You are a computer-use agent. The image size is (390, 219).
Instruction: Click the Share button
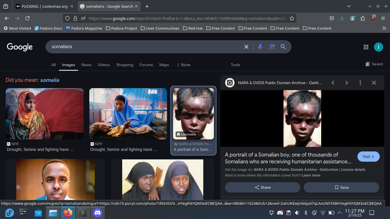(262, 187)
